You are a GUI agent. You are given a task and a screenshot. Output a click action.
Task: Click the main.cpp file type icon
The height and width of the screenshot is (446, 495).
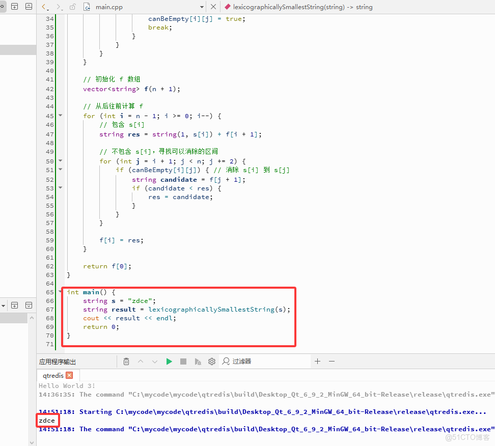tap(87, 7)
